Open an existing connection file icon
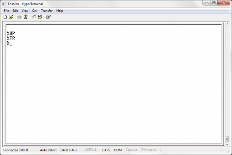Viewport: 232px width, 155px height. coord(11,17)
